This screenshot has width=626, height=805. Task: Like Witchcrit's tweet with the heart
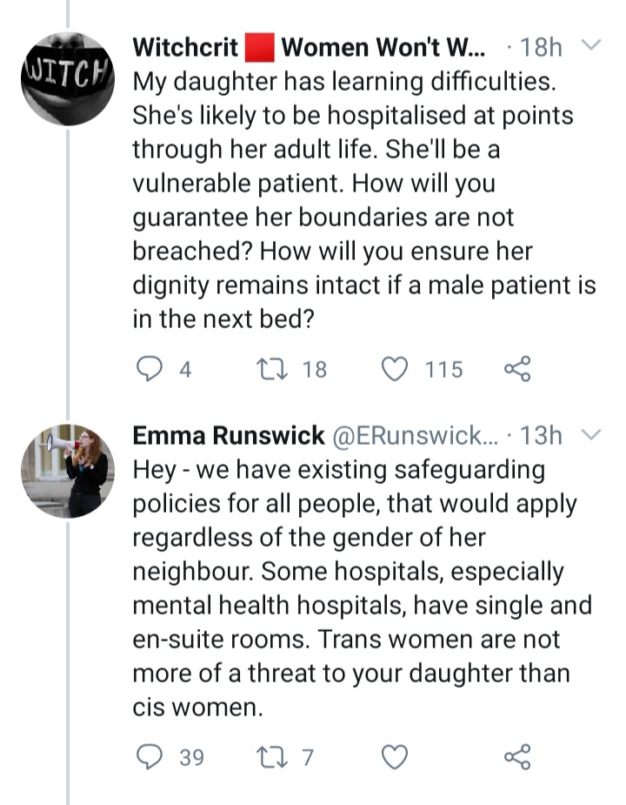[396, 369]
